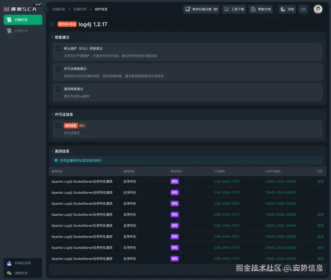Click the 修复建议 section heading
331x280 pixels.
click(62, 37)
